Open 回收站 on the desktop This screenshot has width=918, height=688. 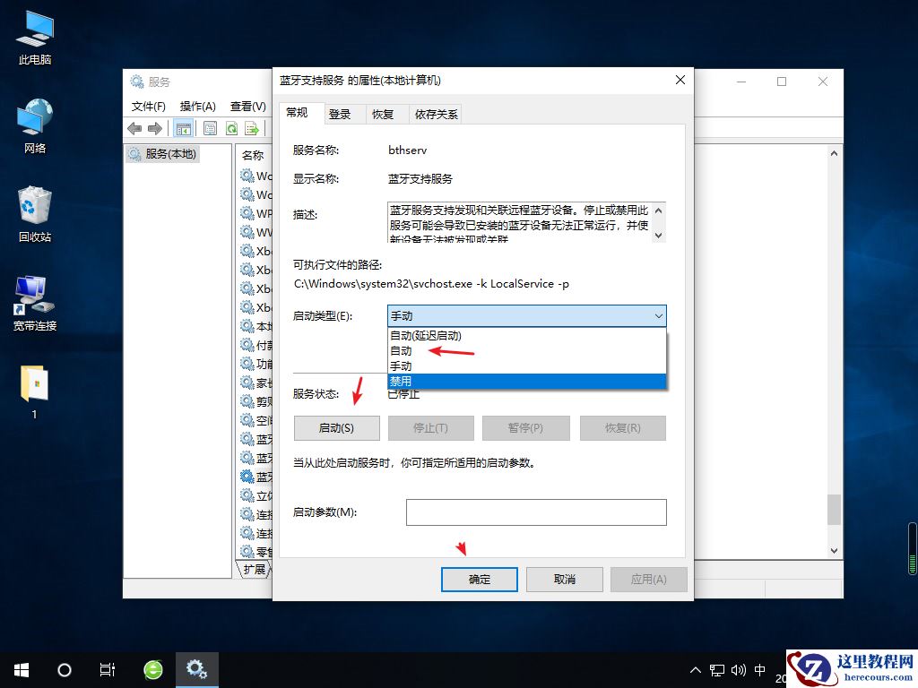33,212
